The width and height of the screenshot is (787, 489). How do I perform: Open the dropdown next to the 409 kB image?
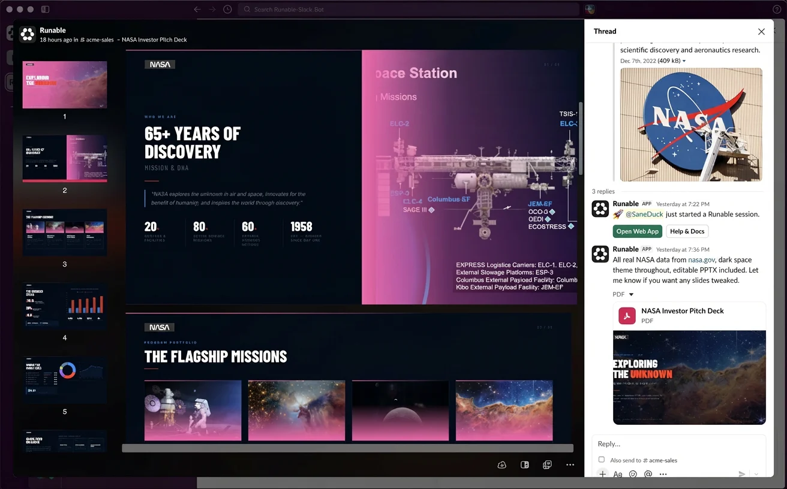(684, 61)
